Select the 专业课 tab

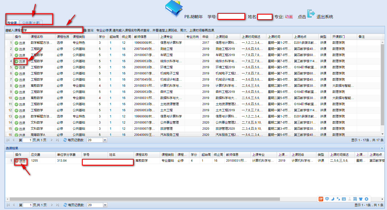tap(12, 23)
